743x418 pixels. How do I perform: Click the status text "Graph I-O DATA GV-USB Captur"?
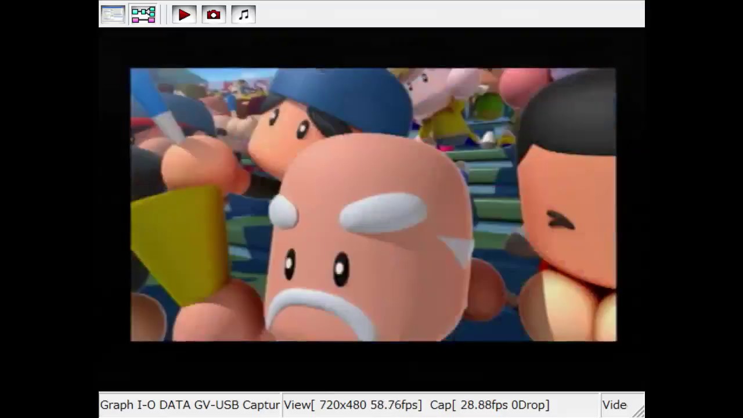(x=190, y=405)
